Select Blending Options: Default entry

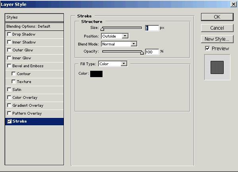pos(35,26)
